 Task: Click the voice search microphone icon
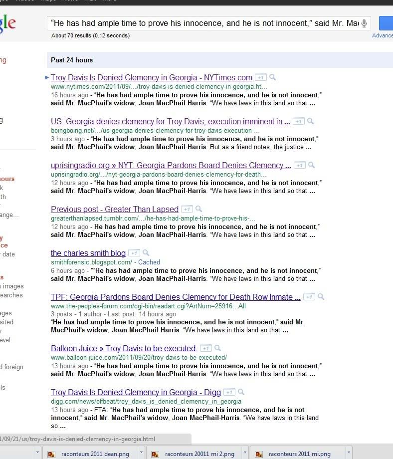pos(364,23)
